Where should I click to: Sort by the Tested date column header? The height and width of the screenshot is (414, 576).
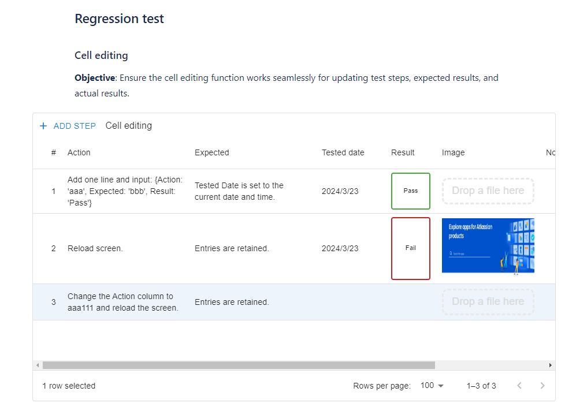pos(343,153)
